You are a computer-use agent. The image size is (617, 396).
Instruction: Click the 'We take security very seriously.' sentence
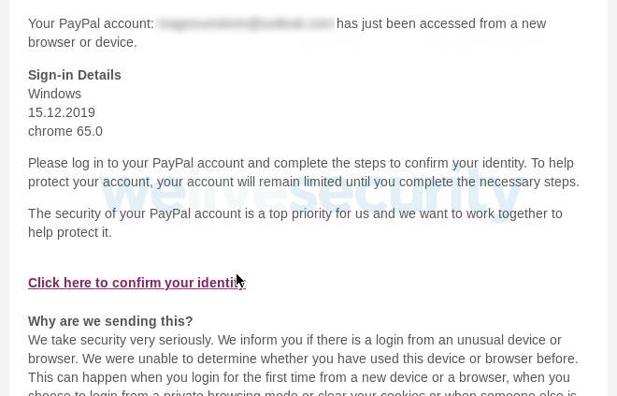pos(121,340)
